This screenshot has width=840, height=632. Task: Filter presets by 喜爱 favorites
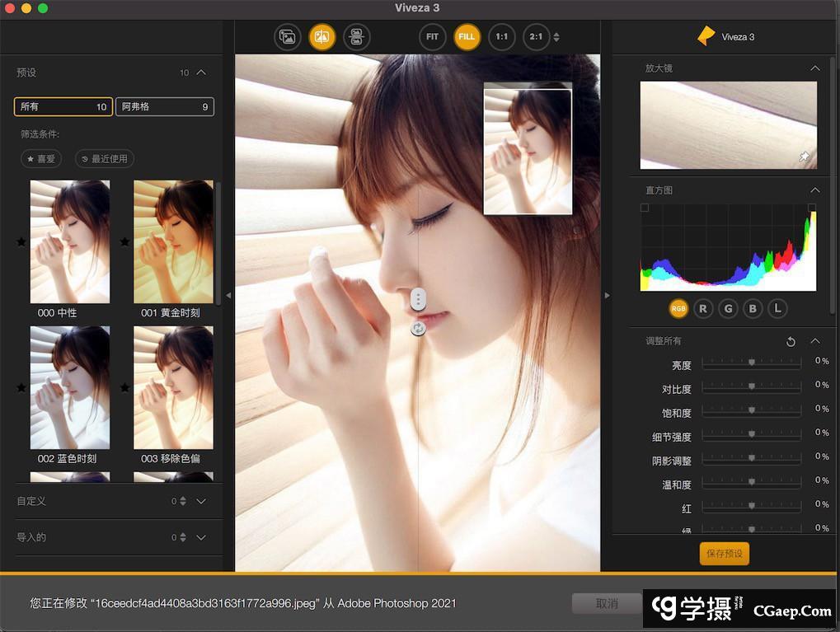(41, 158)
